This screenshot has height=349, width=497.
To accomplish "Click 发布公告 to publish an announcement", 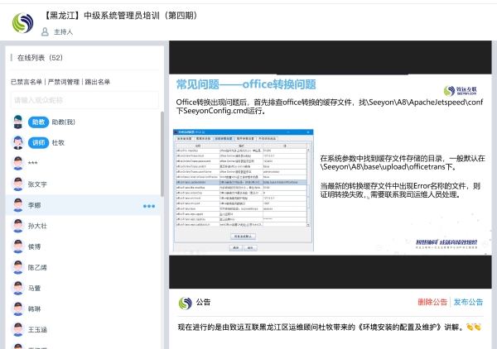I will [468, 302].
